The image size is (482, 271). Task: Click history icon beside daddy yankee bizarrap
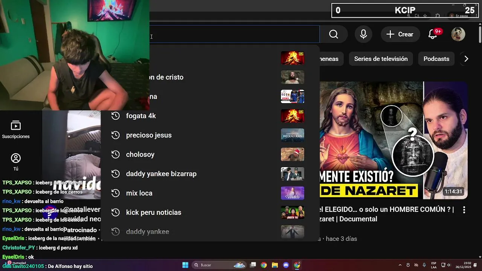tap(116, 174)
